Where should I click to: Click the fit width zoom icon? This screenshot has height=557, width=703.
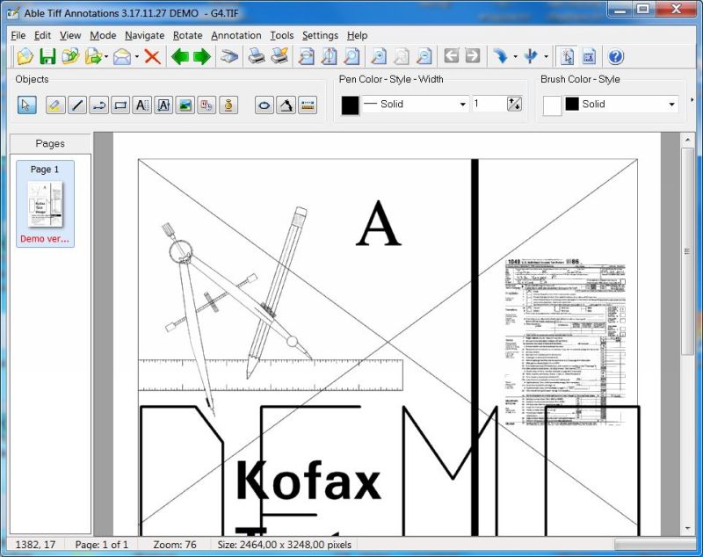click(307, 57)
